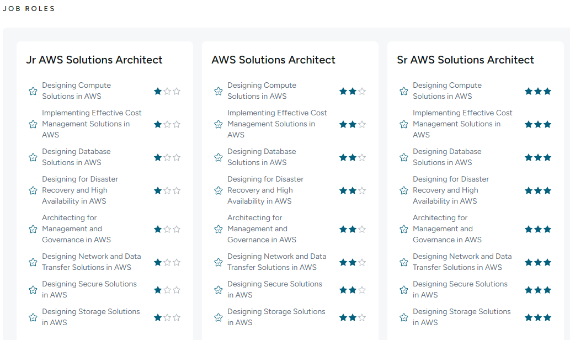Open Designing Compute Solutions skill under Jr Architect
The width and height of the screenshot is (570, 340).
[x=76, y=91]
